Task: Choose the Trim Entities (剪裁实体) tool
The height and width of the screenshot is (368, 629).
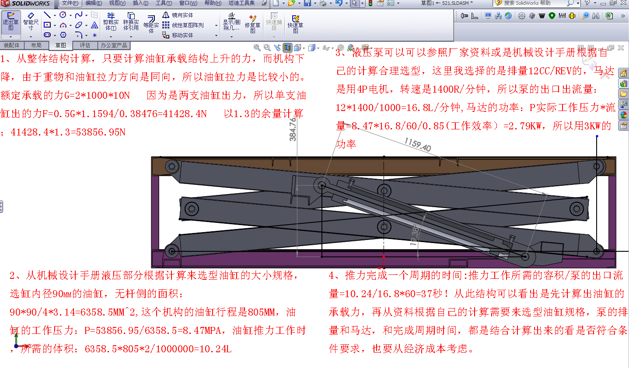Action: 111,22
